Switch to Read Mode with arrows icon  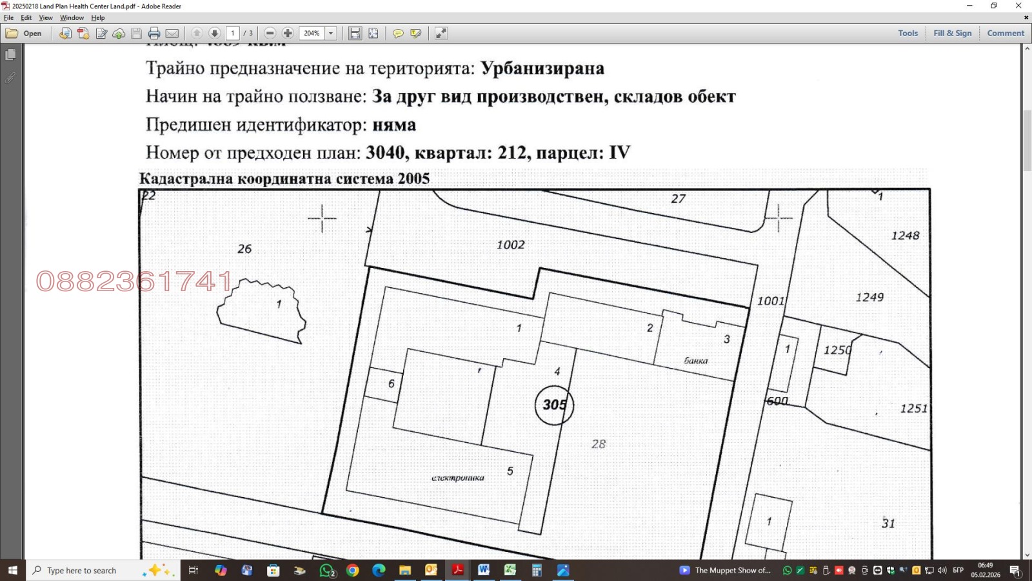point(441,34)
